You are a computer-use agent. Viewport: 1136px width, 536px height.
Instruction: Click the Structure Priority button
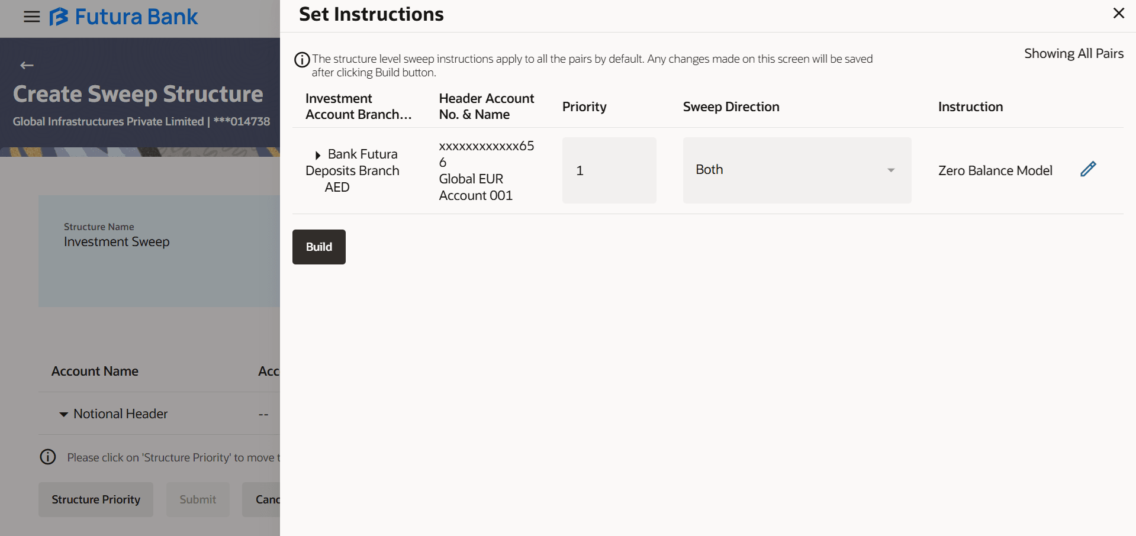point(96,499)
